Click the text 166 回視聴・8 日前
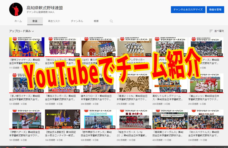Viewport: 228px width, 148px height. click(54, 140)
